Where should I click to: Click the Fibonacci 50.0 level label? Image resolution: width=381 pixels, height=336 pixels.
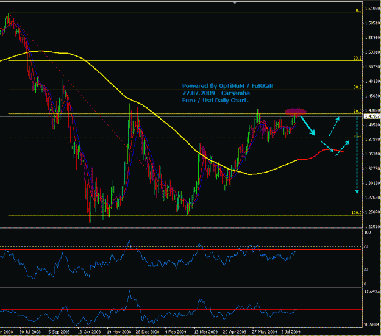[357, 112]
